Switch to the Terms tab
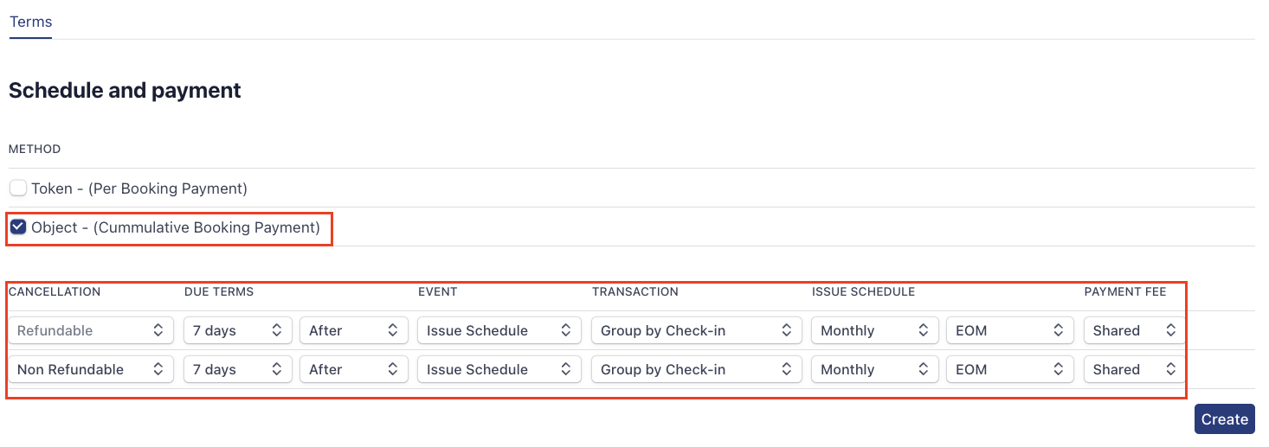This screenshot has height=447, width=1269. pyautogui.click(x=31, y=22)
